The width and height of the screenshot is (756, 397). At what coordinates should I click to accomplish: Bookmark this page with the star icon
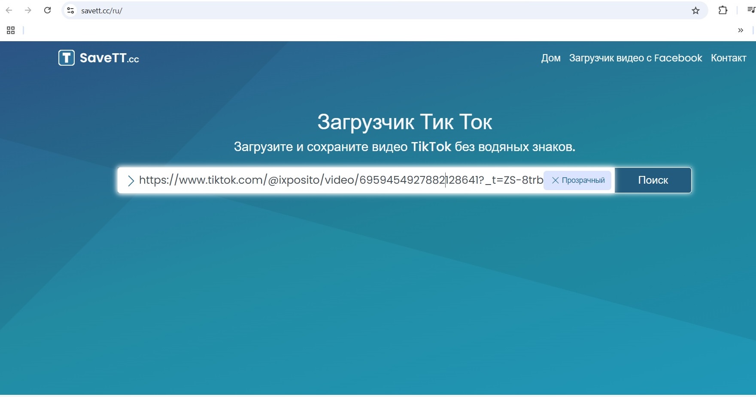coord(695,11)
